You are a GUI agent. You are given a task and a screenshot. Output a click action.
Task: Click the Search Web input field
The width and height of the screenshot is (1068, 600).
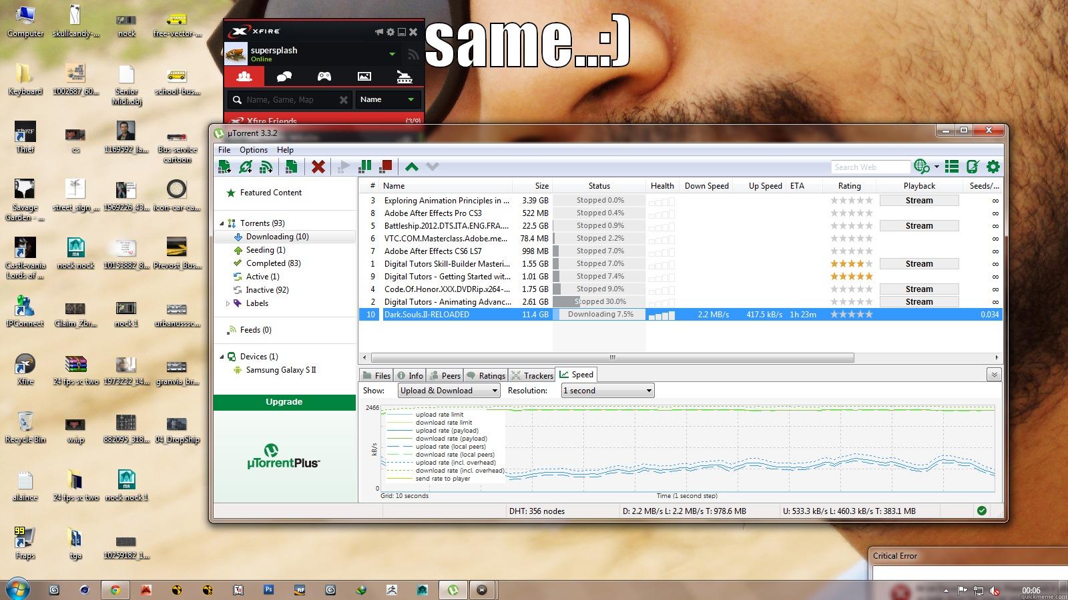pos(870,167)
